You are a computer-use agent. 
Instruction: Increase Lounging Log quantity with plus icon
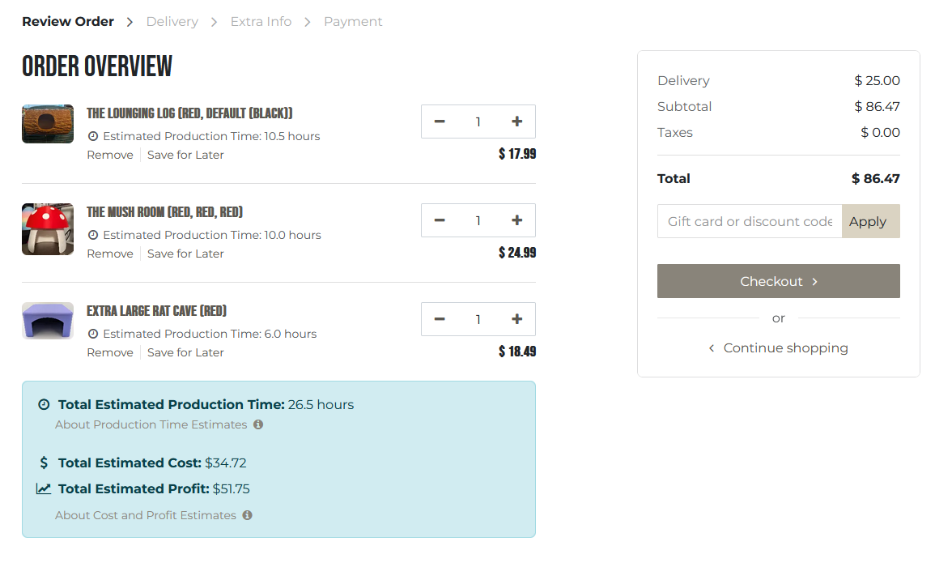[x=516, y=122]
